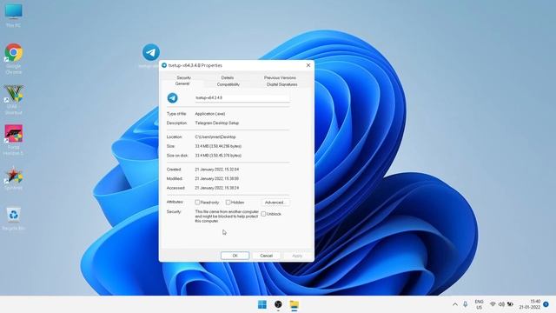Image resolution: width=556 pixels, height=313 pixels.
Task: Open File Explorer from the taskbar
Action: coord(294,304)
